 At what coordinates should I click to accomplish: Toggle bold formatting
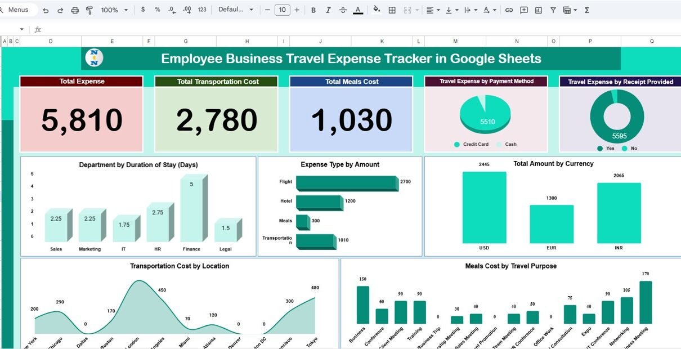point(313,10)
